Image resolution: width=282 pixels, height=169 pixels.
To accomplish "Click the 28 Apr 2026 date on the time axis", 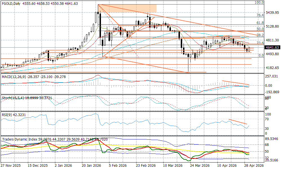I will pos(254,166).
